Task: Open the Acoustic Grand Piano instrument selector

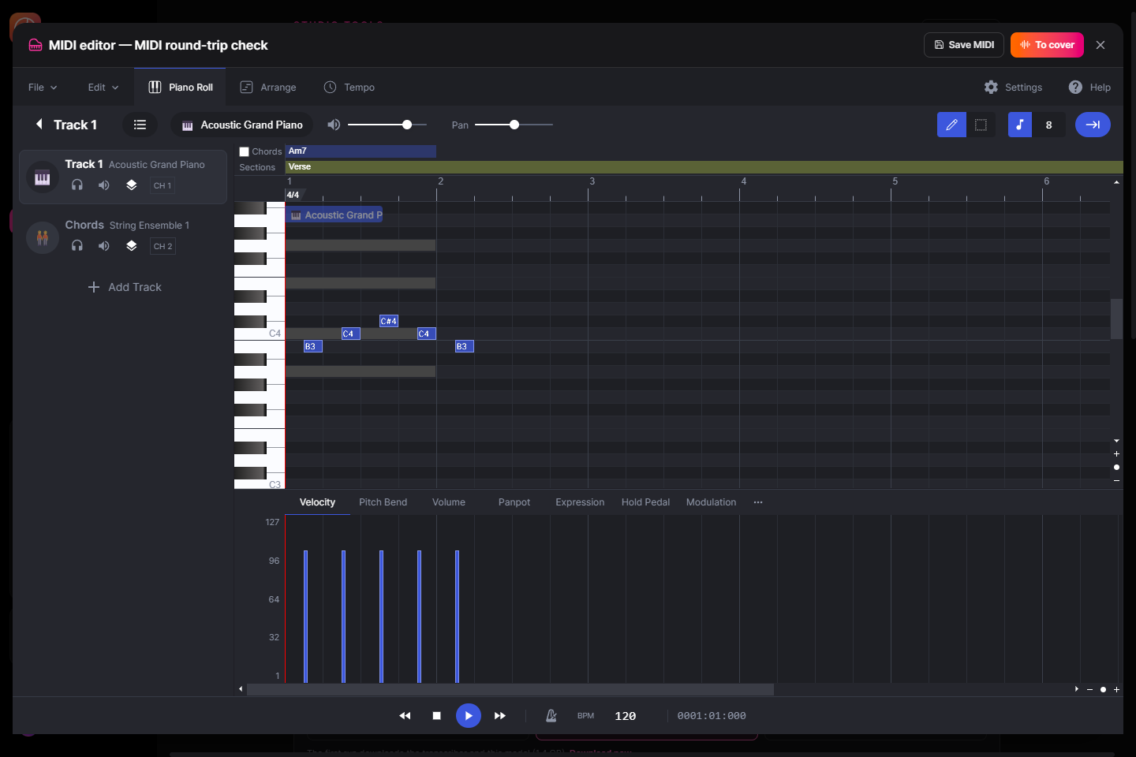Action: 242,125
